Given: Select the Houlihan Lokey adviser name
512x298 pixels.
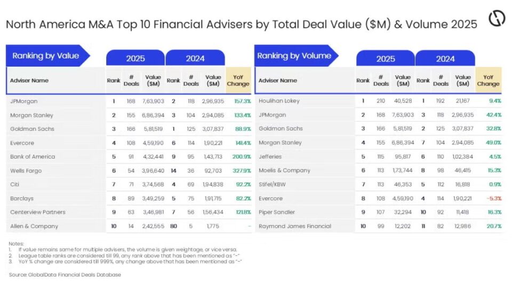Looking at the screenshot, I should pos(279,101).
